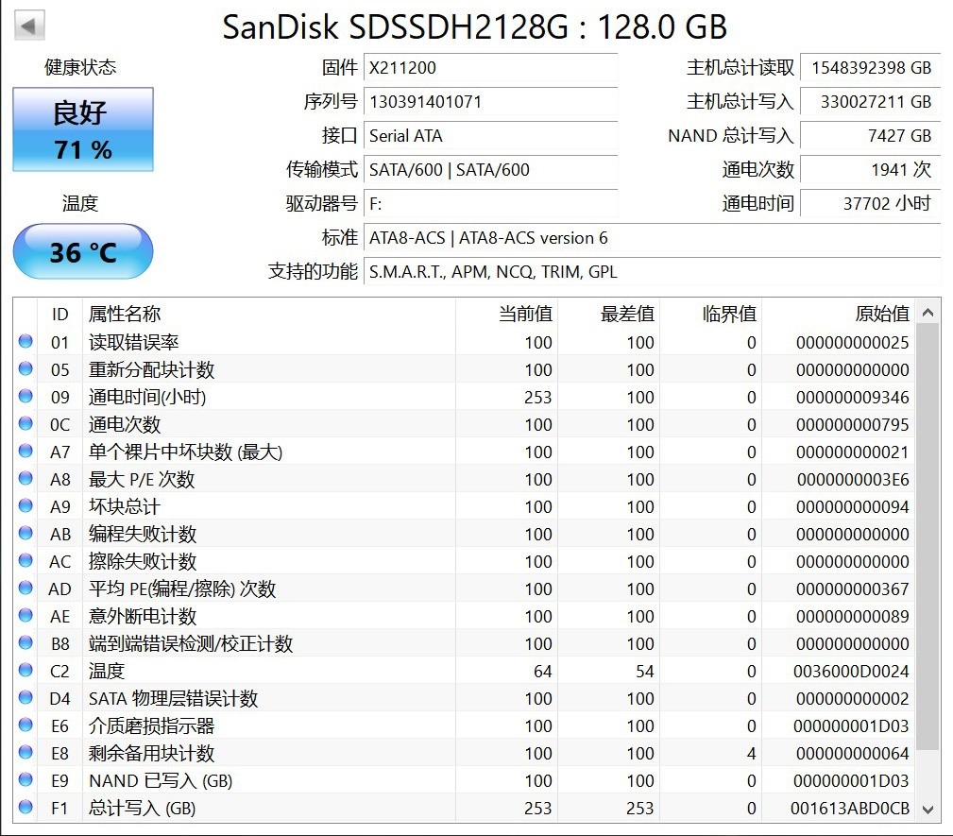Click the status orb for 重新分配块计数
The image size is (953, 836).
pos(26,369)
